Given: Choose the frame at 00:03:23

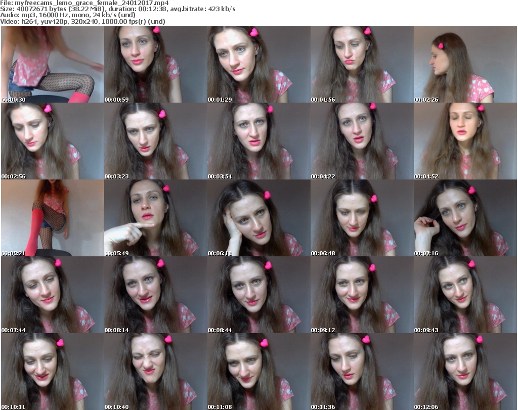Looking at the screenshot, I should click(156, 141).
